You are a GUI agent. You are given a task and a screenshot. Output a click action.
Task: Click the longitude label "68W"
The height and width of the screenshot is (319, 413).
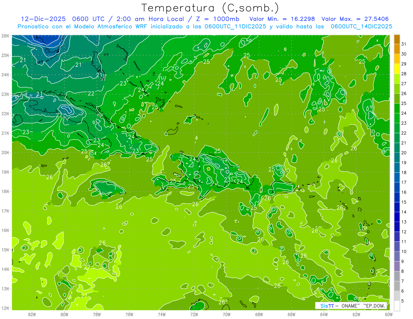tap(259, 314)
